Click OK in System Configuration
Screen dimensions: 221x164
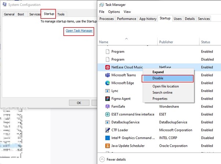79,103
